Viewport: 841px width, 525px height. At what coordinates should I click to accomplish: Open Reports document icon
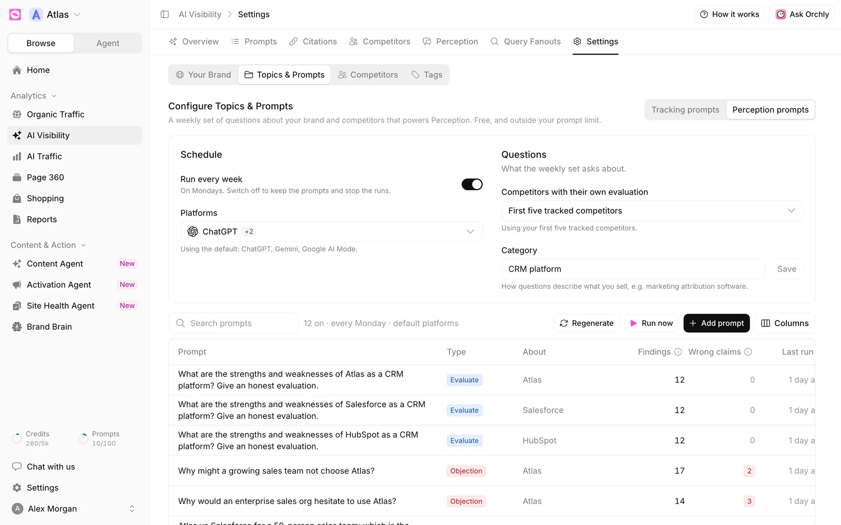[17, 219]
